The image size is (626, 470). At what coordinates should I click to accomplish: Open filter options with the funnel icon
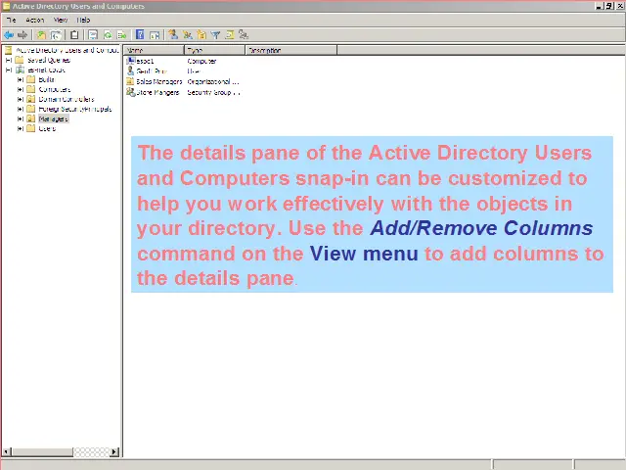coord(215,35)
